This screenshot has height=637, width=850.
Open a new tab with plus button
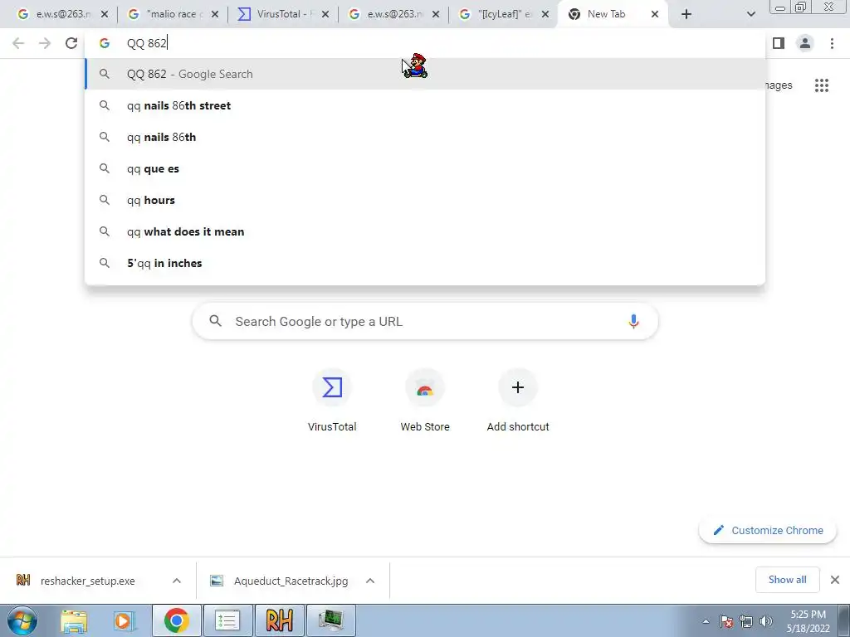click(686, 15)
